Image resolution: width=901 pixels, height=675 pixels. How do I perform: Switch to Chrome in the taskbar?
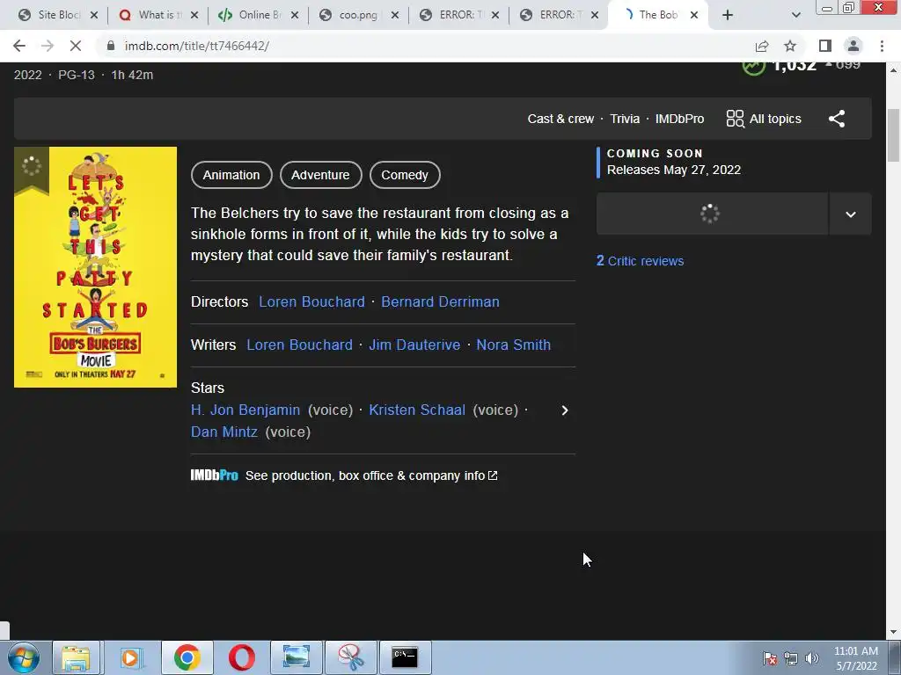pos(187,657)
